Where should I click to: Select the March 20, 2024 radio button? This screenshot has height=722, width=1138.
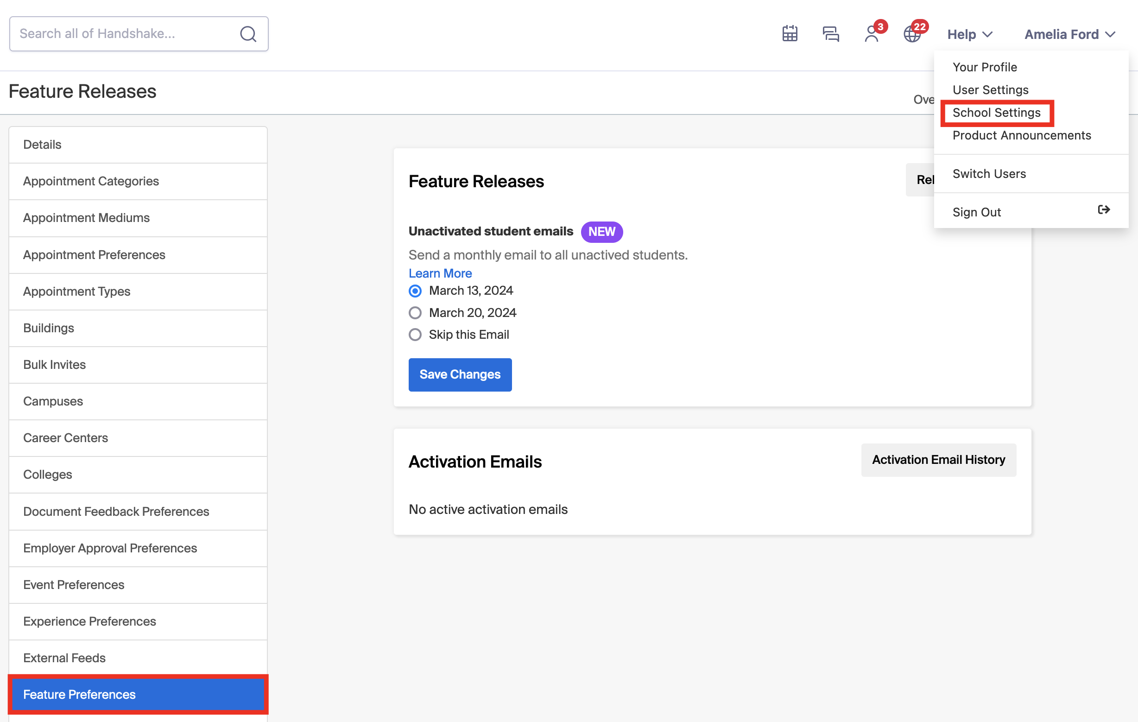pyautogui.click(x=415, y=313)
